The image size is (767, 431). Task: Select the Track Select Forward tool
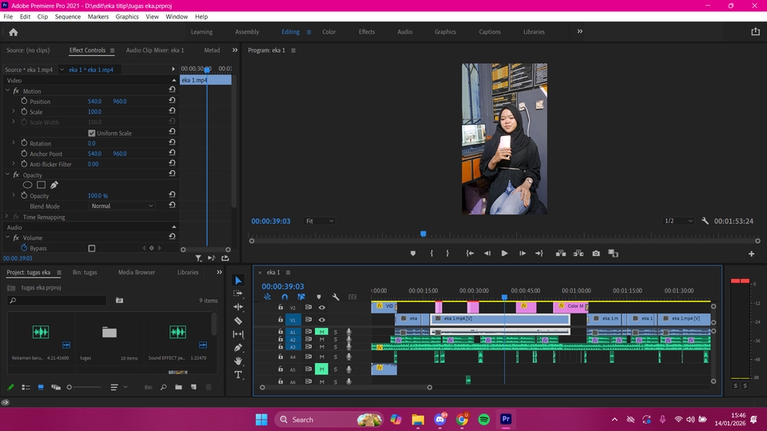coord(238,293)
